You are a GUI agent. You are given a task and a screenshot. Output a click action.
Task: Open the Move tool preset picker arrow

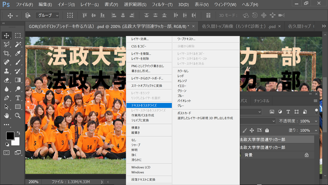click(17, 16)
